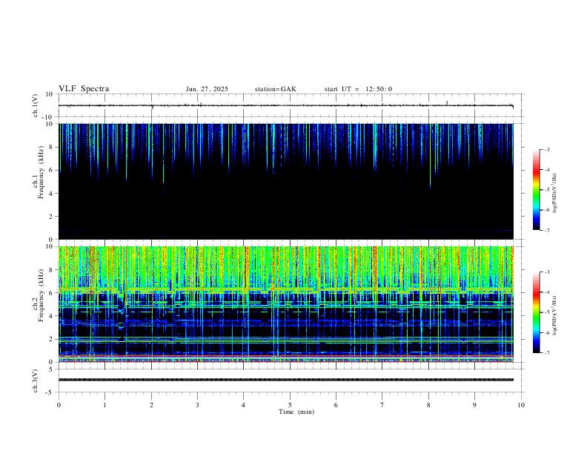Click the ch.2 "Frequency (kHz)" axis title
587x454 pixels.
pos(41,295)
